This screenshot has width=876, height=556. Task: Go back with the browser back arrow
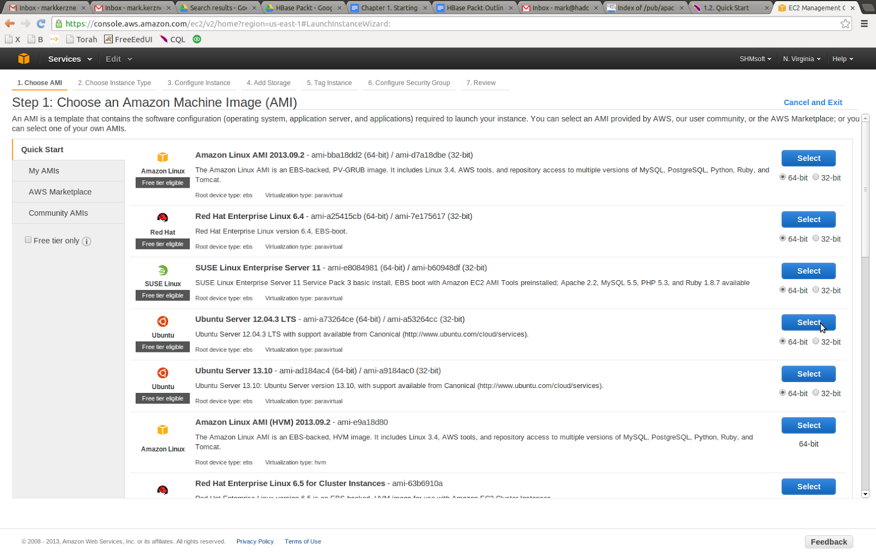(10, 24)
